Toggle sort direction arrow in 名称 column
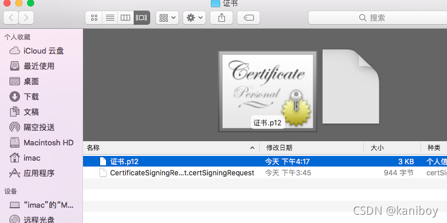Image resolution: width=447 pixels, height=223 pixels. (252, 148)
